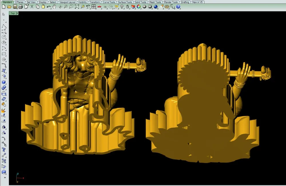Switch to the CPlanes tab

tap(19, 2)
